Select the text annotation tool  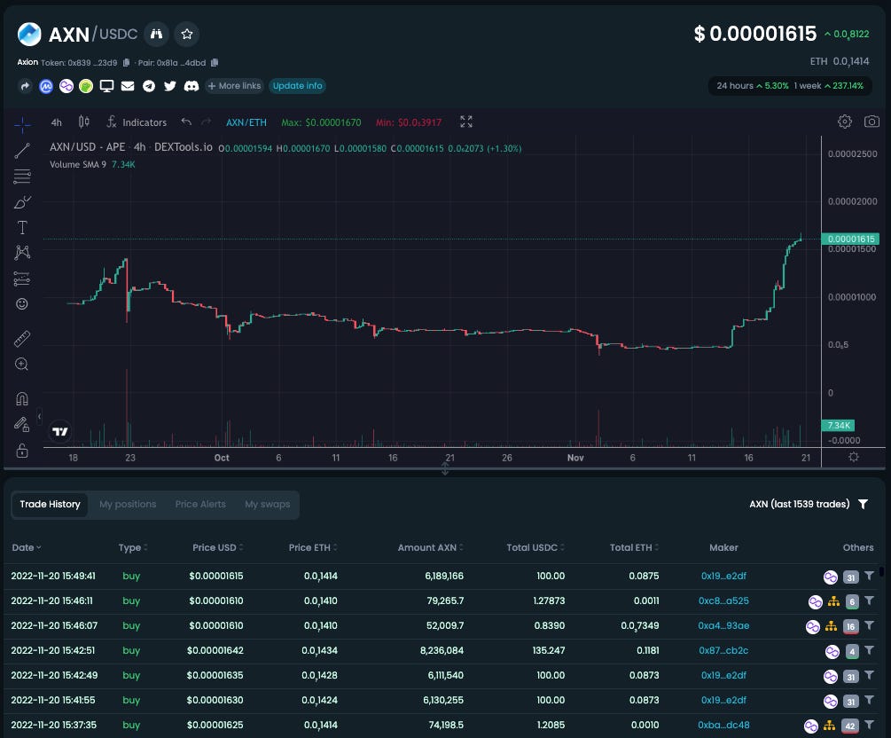click(x=22, y=227)
